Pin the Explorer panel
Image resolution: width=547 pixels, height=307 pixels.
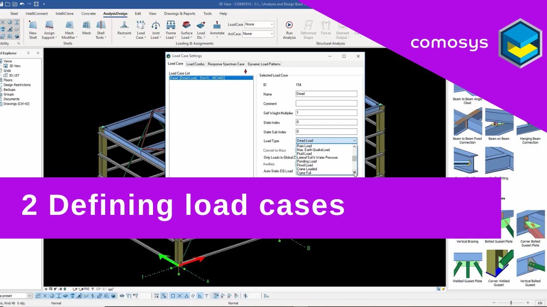28,53
